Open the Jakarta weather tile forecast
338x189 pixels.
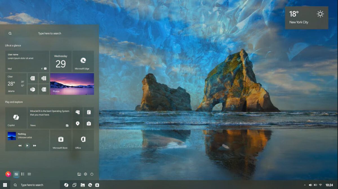(x=16, y=84)
